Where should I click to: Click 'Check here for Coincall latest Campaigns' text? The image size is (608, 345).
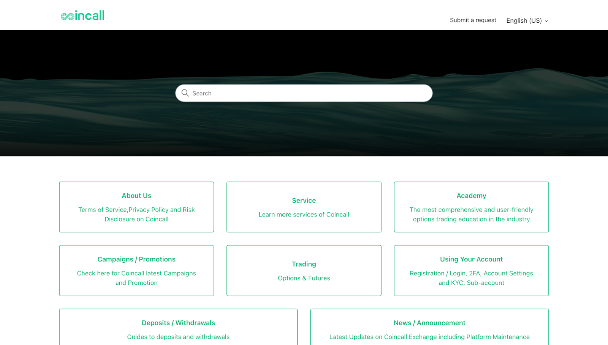[136, 278]
